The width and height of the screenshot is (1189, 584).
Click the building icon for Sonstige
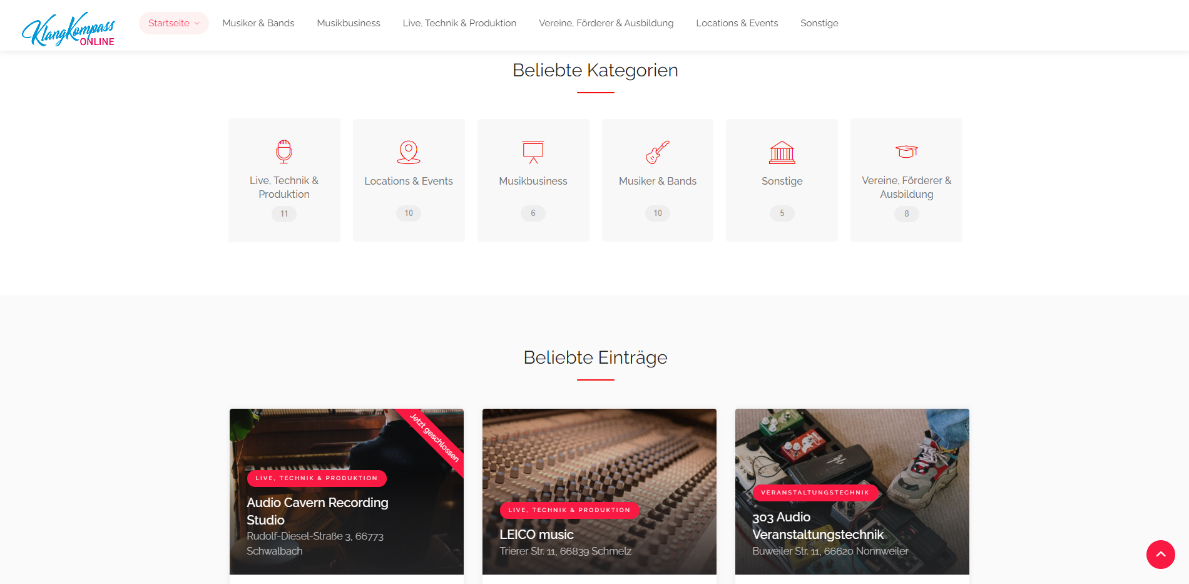pos(782,152)
